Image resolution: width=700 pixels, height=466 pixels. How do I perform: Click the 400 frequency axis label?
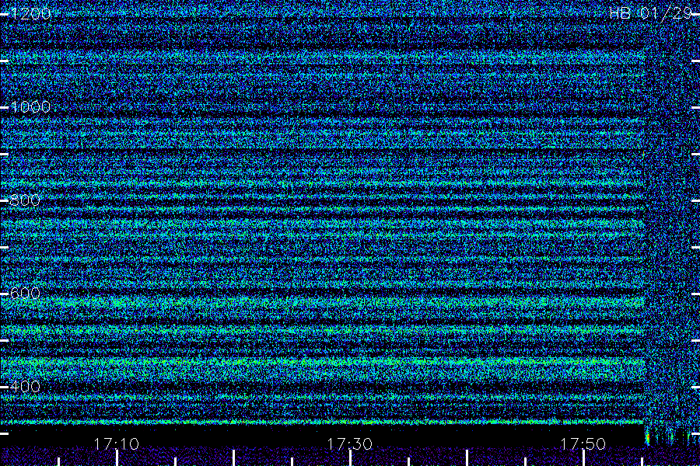click(25, 387)
